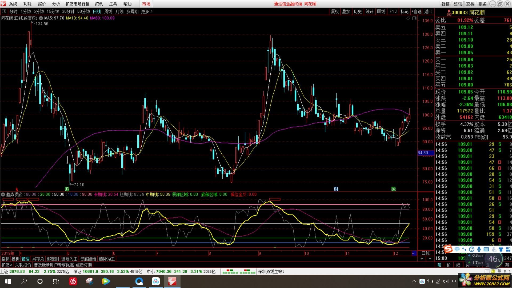This screenshot has width=512, height=288.
Task: Select the 寻底翻倍 indicator tab
Action: pyautogui.click(x=88, y=259)
